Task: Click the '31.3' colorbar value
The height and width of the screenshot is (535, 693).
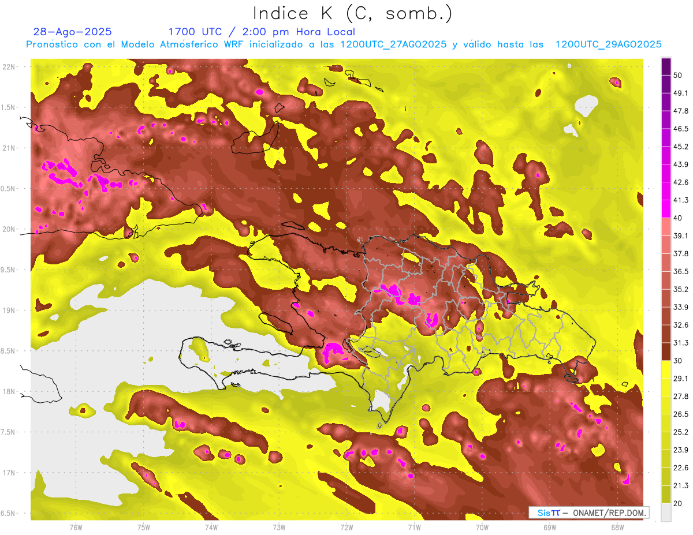Action: point(681,343)
